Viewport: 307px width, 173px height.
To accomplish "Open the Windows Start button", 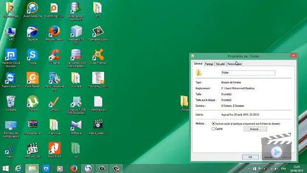I will coord(6,169).
